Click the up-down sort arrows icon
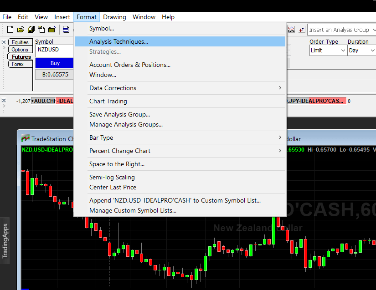The image size is (376, 290). pos(301,29)
